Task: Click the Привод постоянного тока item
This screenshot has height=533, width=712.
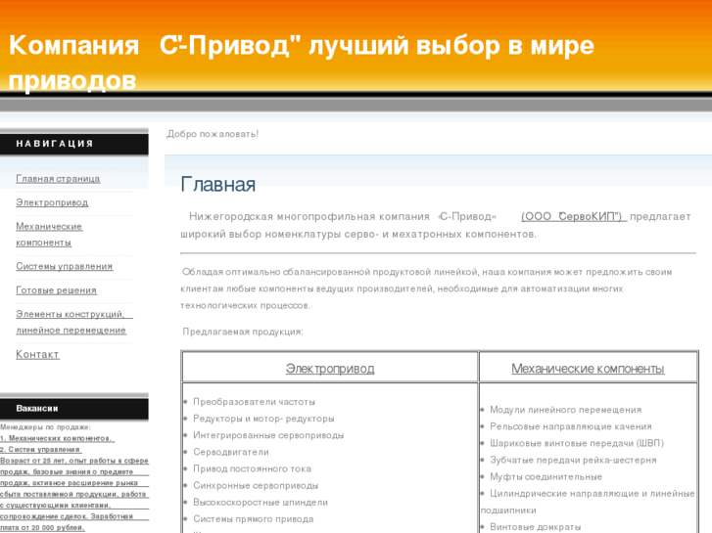Action: [x=252, y=469]
